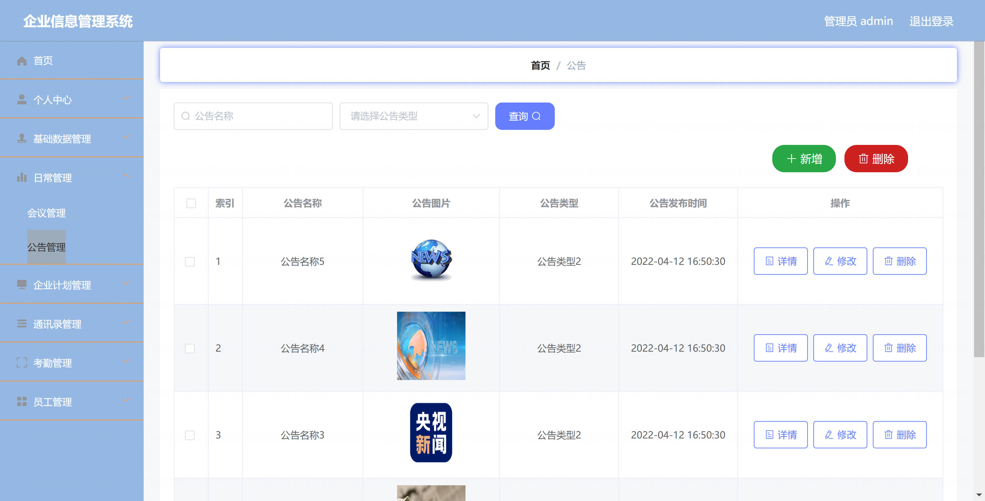Image resolution: width=985 pixels, height=501 pixels.
Task: Open the 请选择公告类型 dropdown
Action: coord(414,116)
